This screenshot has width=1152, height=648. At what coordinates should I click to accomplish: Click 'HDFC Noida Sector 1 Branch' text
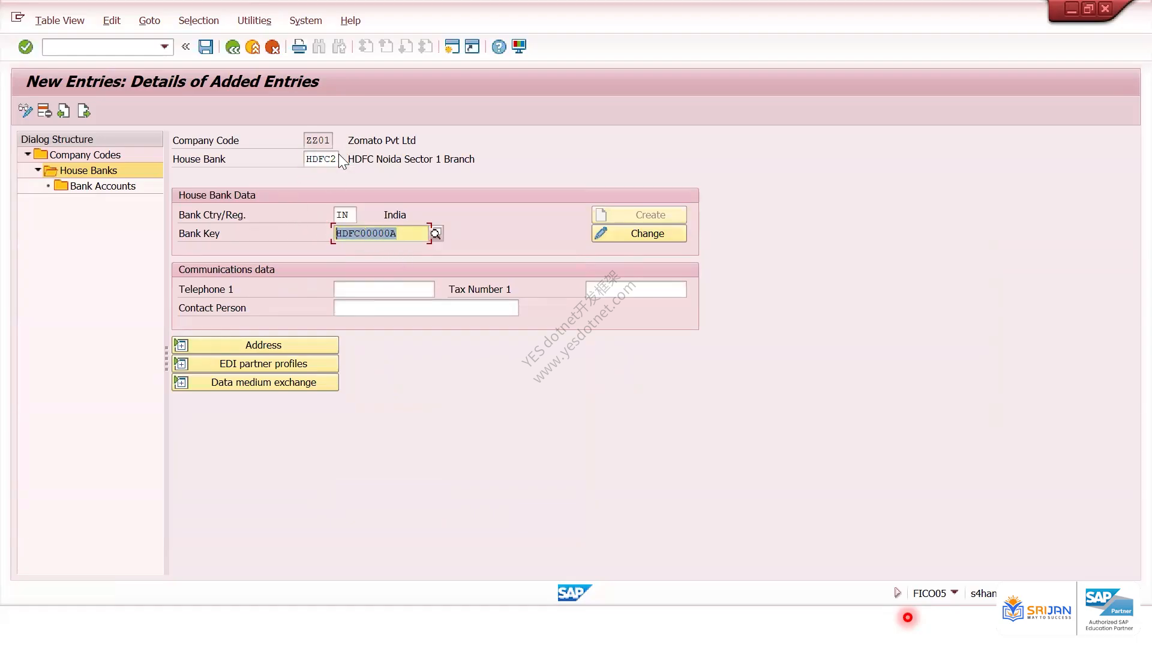pos(411,159)
